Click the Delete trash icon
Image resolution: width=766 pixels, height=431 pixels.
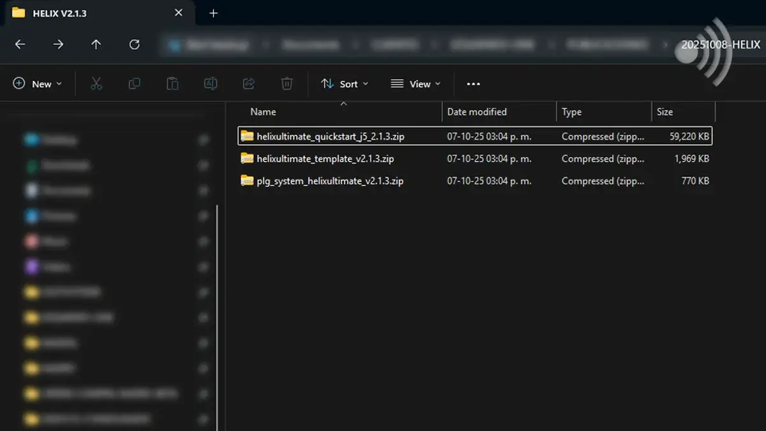pos(287,84)
